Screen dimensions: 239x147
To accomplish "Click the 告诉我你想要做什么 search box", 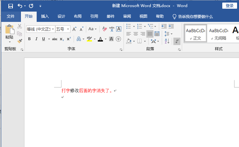I will 192,16.
